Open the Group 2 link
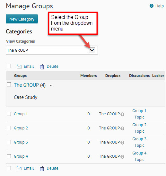This screenshot has width=166, height=176. [x=21, y=128]
